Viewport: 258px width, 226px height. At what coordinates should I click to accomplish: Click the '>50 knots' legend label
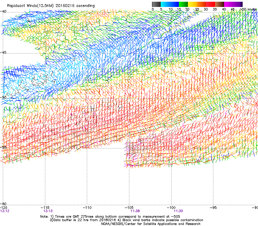tap(248, 9)
